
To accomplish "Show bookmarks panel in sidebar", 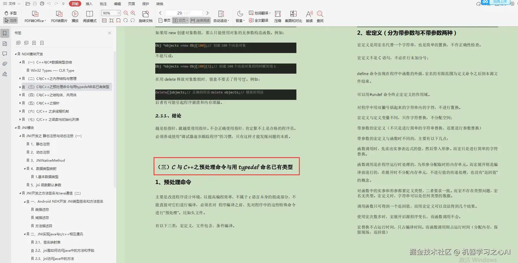I will tap(5, 33).
